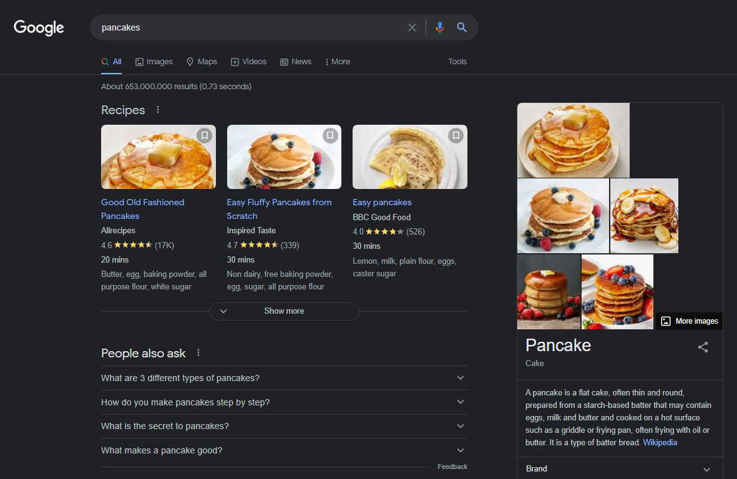The width and height of the screenshot is (737, 479).
Task: Open Allrecipes pancake recipe thumbnail image
Action: click(x=159, y=157)
